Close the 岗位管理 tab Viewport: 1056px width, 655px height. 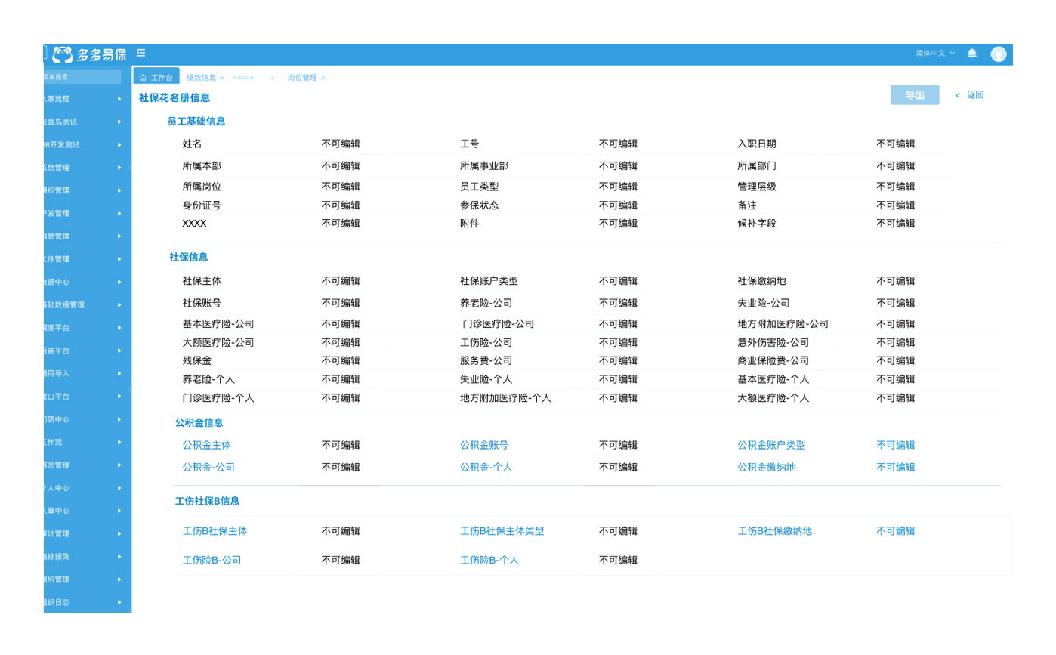(323, 78)
